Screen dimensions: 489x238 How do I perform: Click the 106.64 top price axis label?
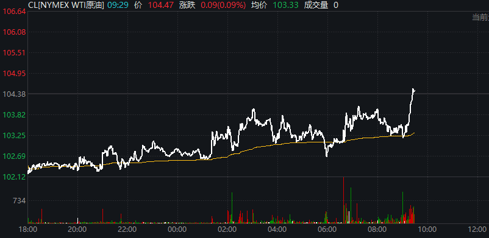tap(14, 12)
